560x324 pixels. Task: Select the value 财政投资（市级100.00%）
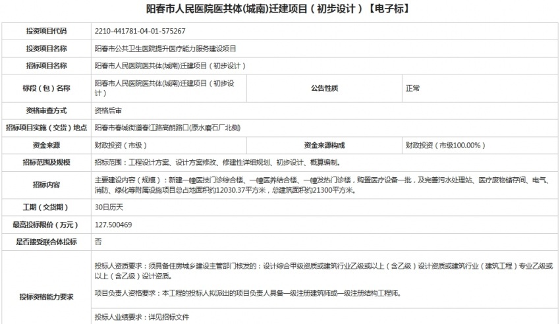[x=446, y=146]
